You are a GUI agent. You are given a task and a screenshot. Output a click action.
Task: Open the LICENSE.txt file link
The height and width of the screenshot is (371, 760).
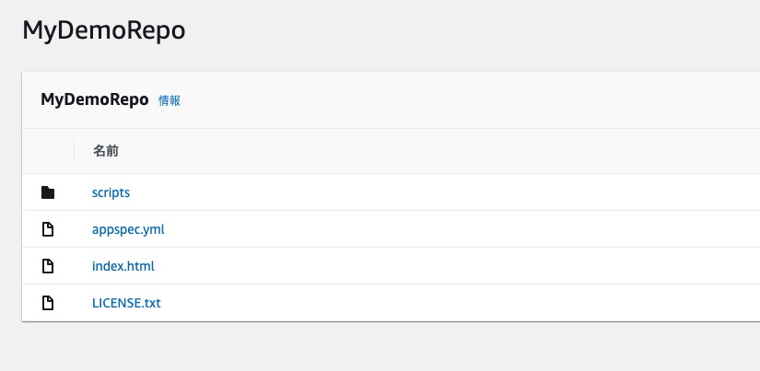[x=126, y=303]
